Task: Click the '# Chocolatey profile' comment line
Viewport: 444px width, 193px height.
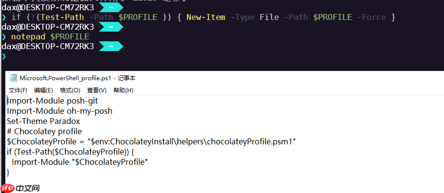Action: (44, 131)
